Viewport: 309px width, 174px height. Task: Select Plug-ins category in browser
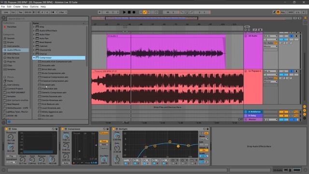pyautogui.click(x=11, y=61)
